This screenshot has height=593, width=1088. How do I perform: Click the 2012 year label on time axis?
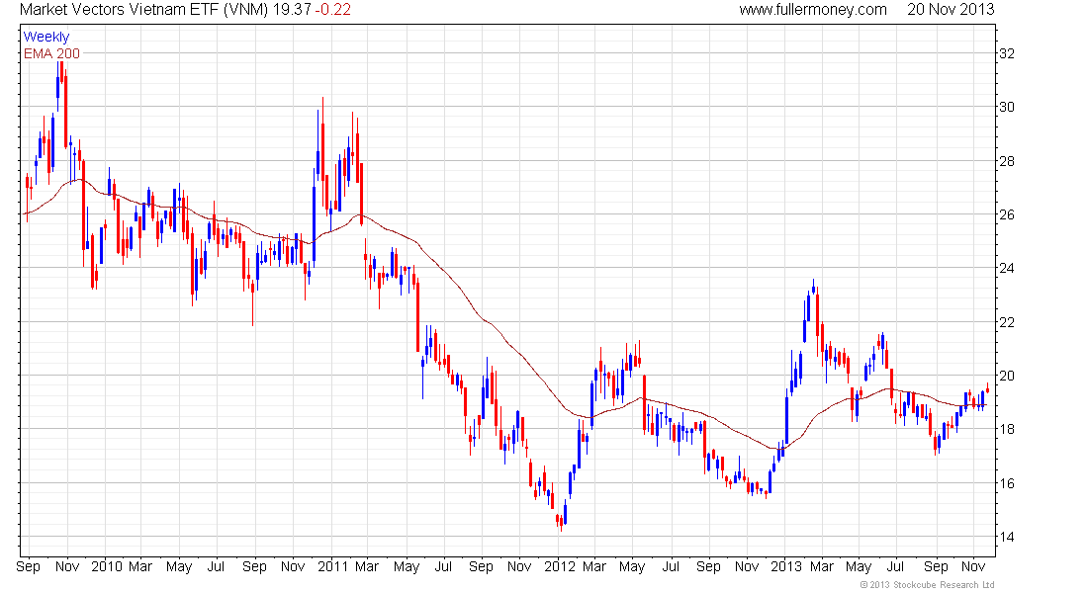pos(559,566)
